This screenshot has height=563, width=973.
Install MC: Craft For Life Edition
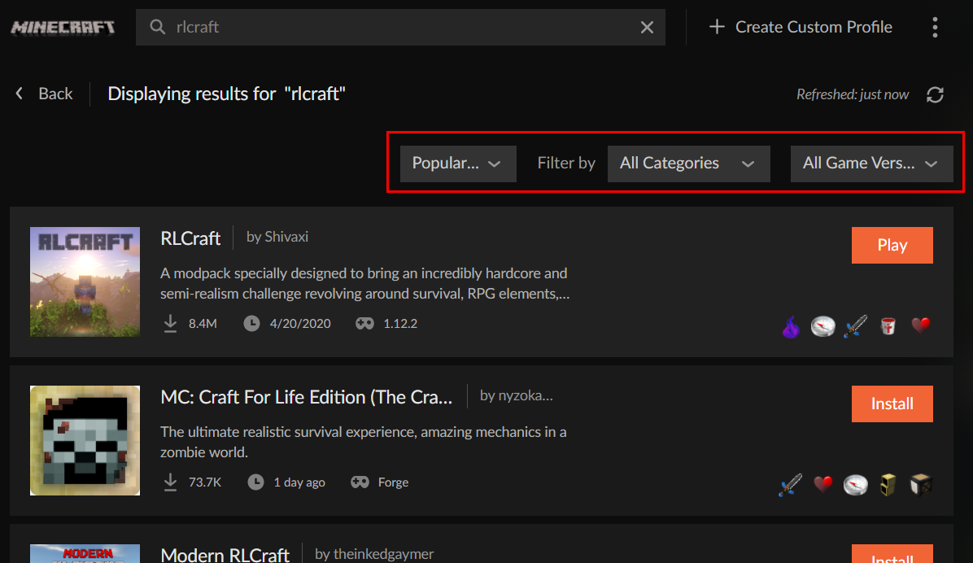point(892,404)
